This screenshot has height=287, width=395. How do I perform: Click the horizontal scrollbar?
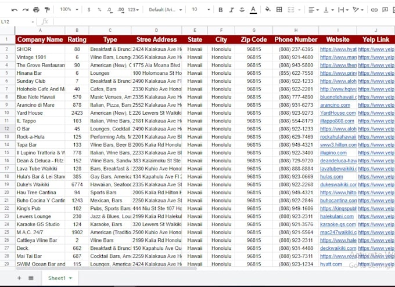click(x=106, y=268)
